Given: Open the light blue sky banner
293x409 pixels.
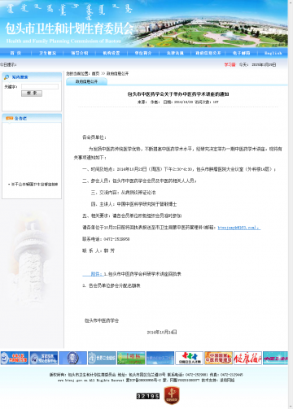Looking at the screenshot, I should point(160,358).
